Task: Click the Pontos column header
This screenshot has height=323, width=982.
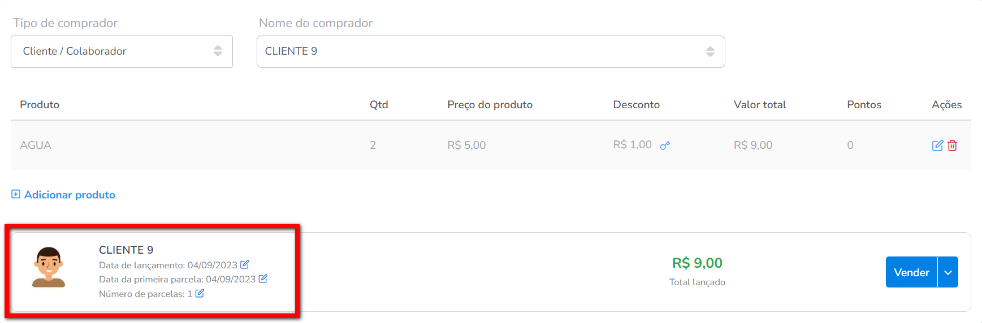Action: point(864,104)
